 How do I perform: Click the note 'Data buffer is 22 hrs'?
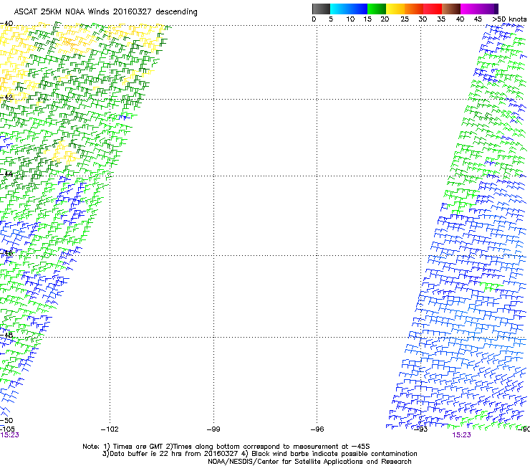(146, 454)
